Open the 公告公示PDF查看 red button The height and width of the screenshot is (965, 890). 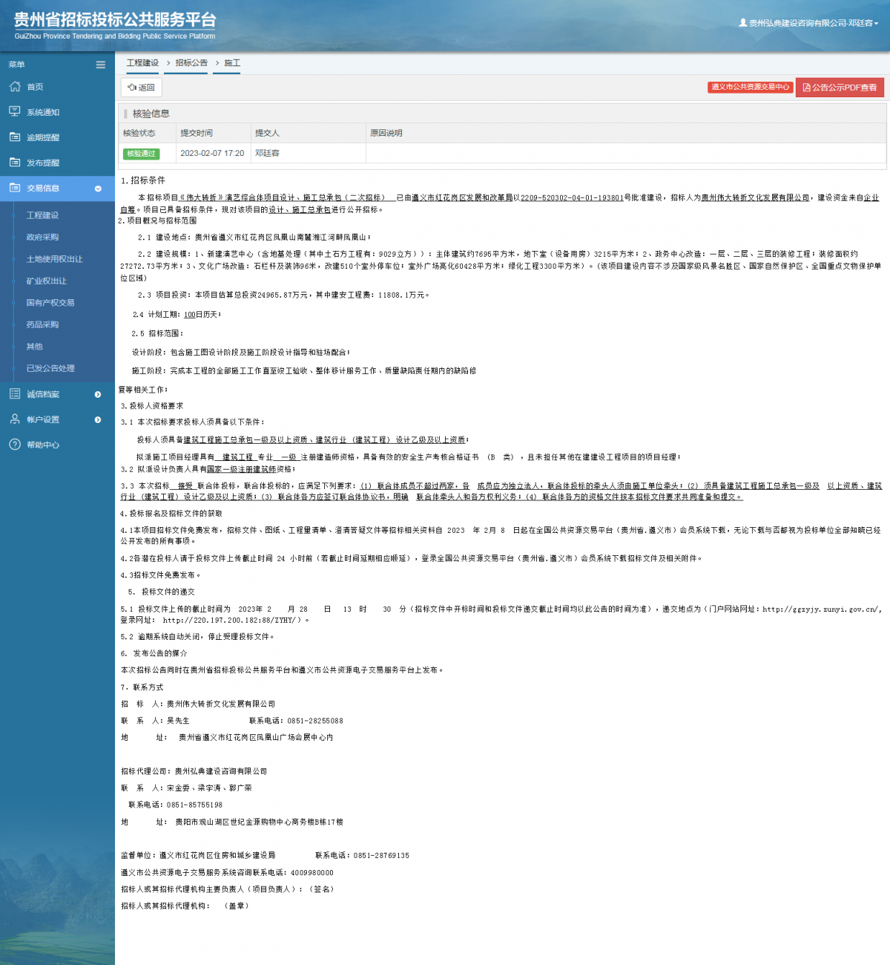point(840,88)
